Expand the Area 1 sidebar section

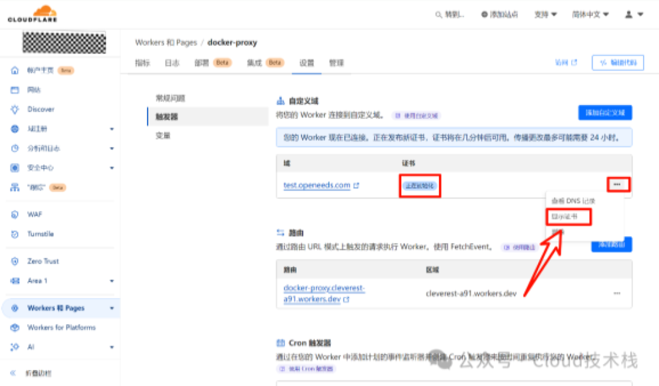(112, 281)
